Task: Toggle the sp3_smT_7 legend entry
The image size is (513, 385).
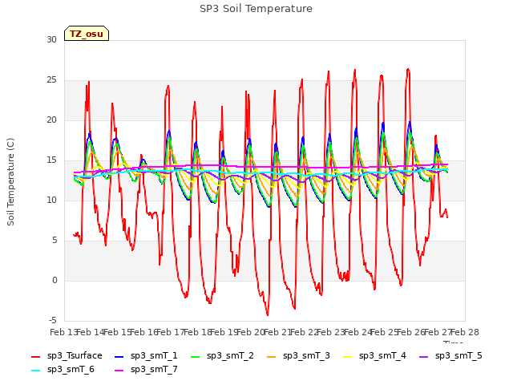Action: 146,369
